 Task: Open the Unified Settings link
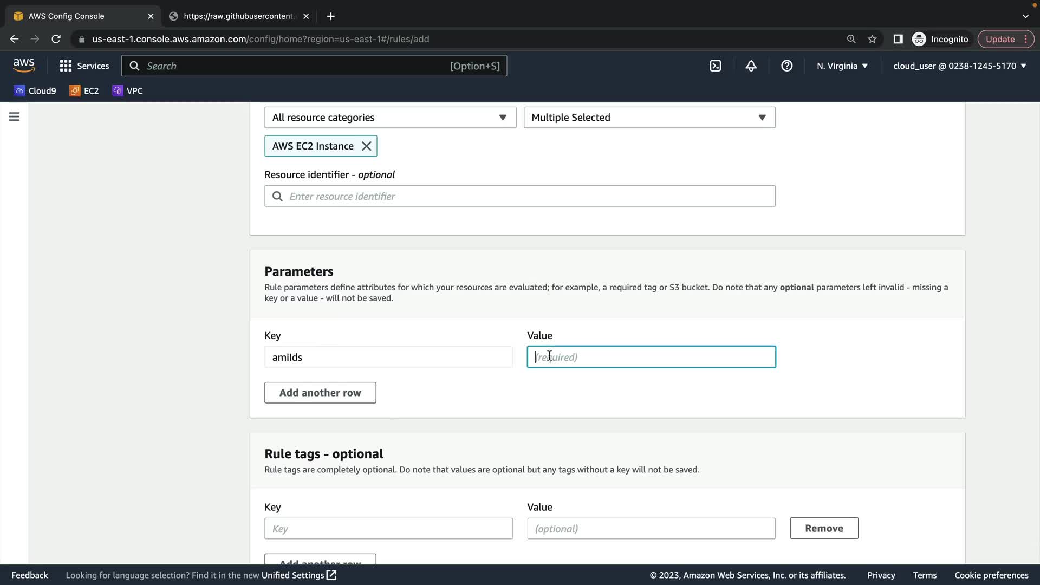(x=298, y=575)
